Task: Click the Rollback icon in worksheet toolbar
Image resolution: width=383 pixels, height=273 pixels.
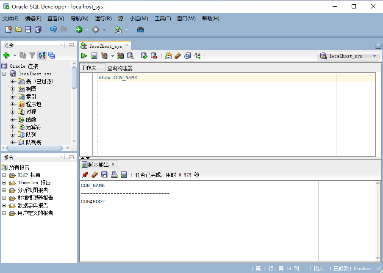Action: tap(154, 56)
